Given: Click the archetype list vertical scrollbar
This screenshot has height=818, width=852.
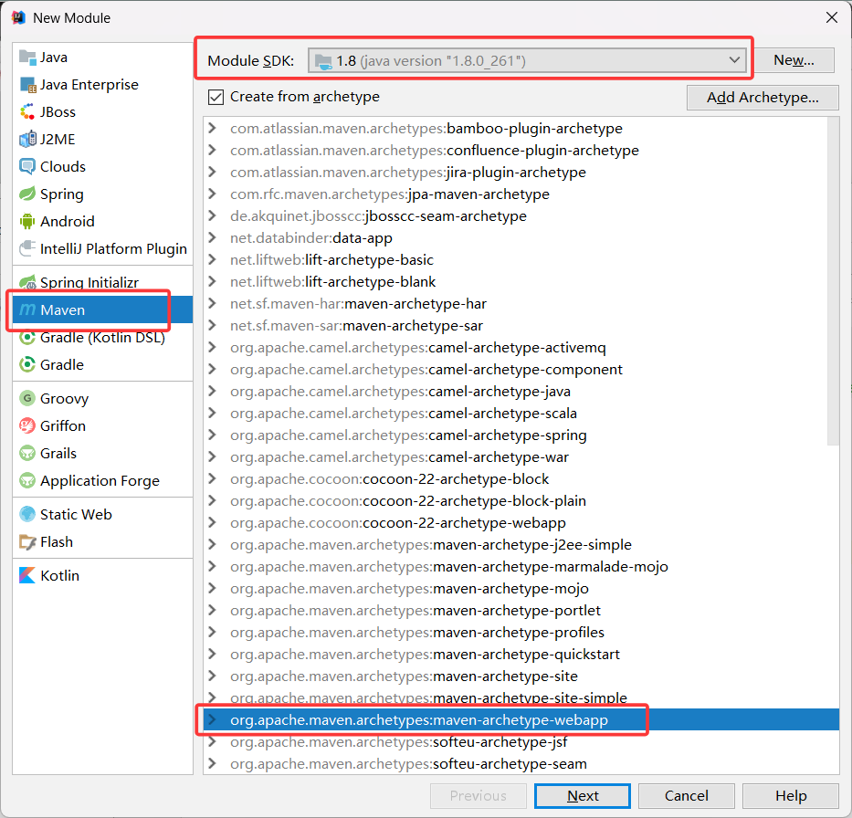Looking at the screenshot, I should click(833, 282).
